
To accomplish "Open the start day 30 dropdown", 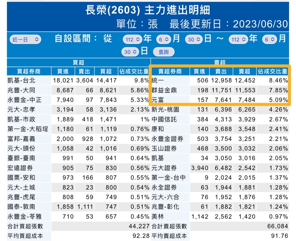I will 194,39.
